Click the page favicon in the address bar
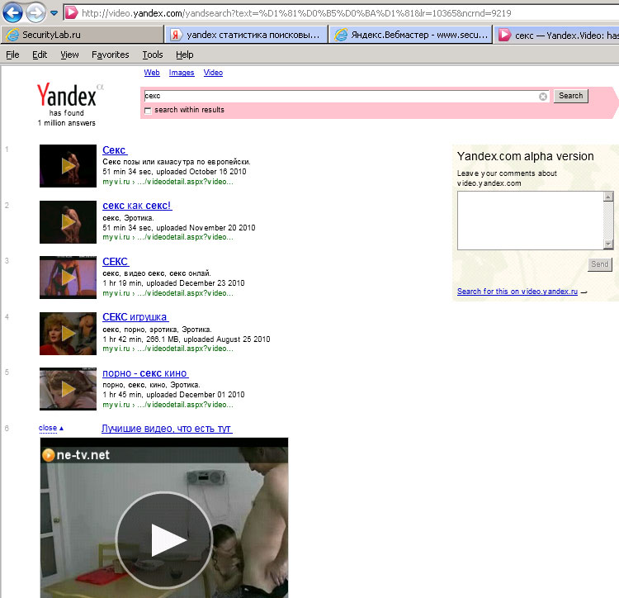Image resolution: width=619 pixels, height=598 pixels. (72, 12)
